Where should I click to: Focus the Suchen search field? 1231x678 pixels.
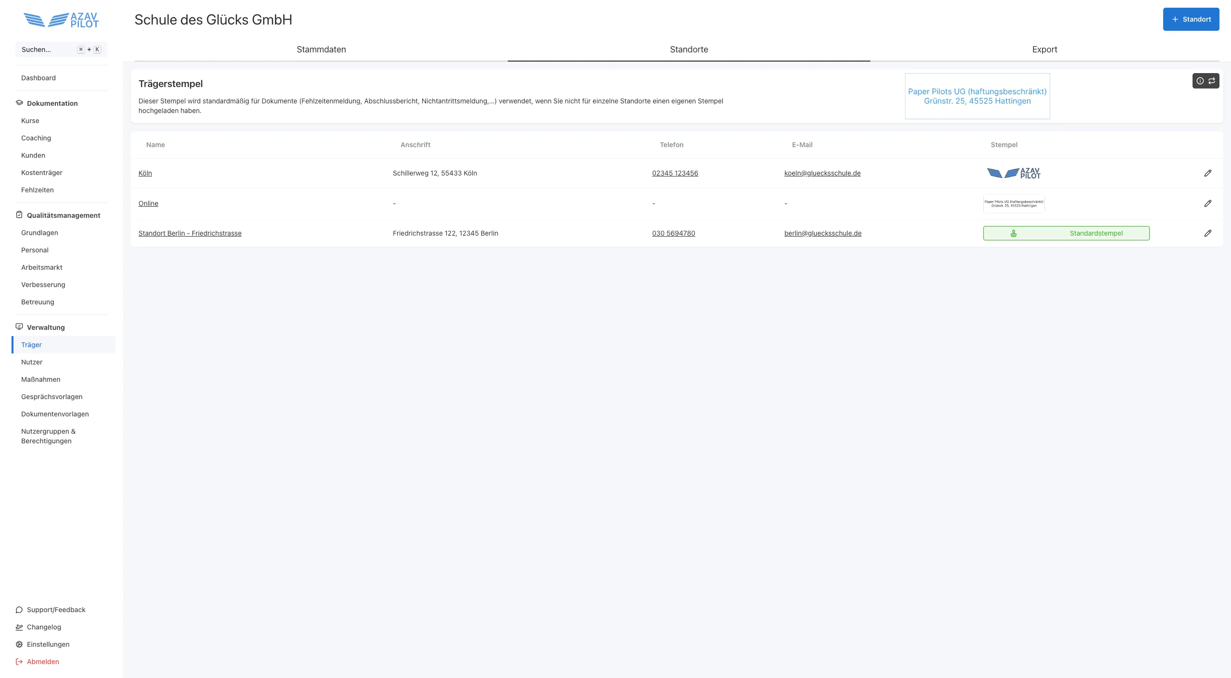48,50
